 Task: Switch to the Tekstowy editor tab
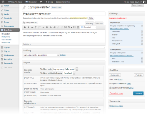click(x=99, y=23)
